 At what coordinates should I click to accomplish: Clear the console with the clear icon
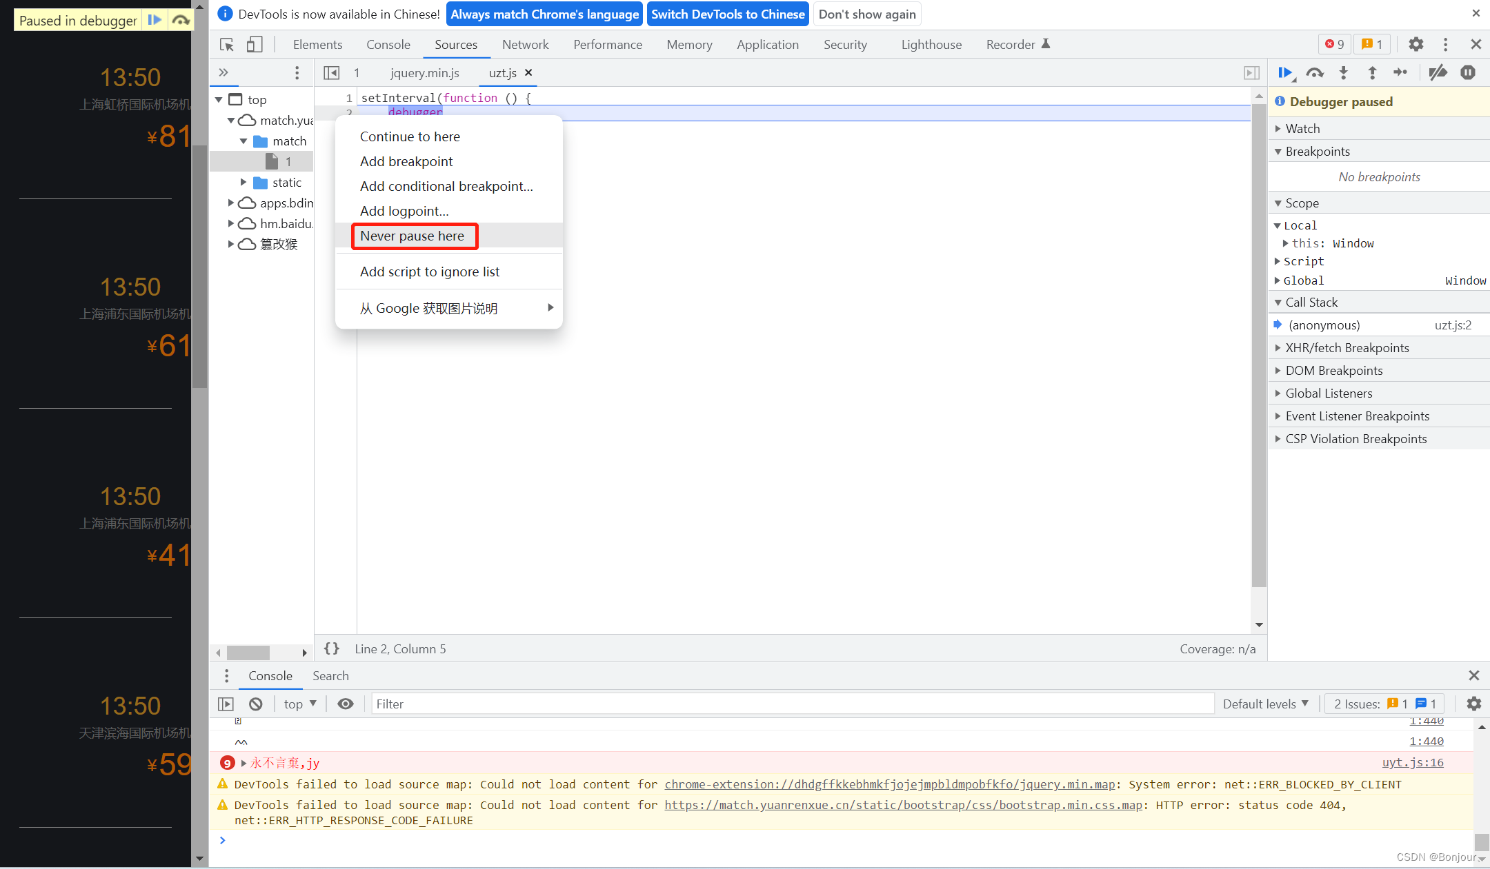pos(256,704)
